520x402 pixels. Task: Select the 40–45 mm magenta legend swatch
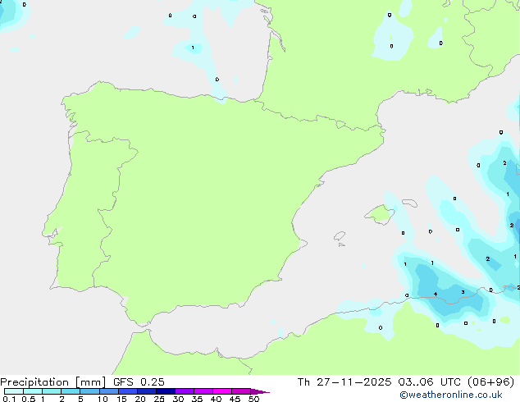pos(222,391)
